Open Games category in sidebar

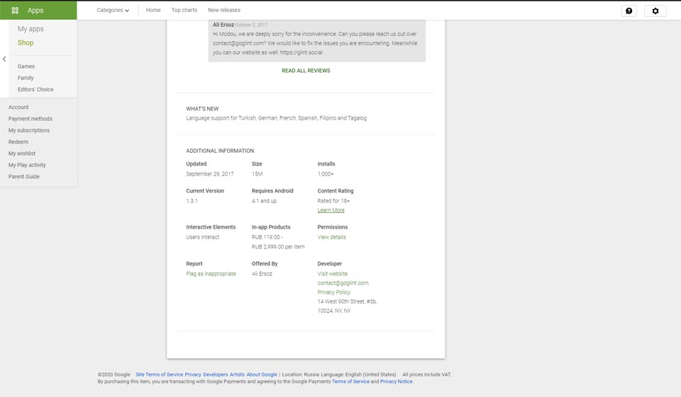26,67
